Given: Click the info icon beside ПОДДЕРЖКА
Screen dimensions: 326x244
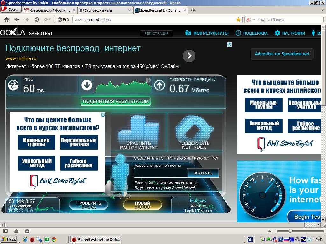Looking at the screenshot, I should click(238, 33).
